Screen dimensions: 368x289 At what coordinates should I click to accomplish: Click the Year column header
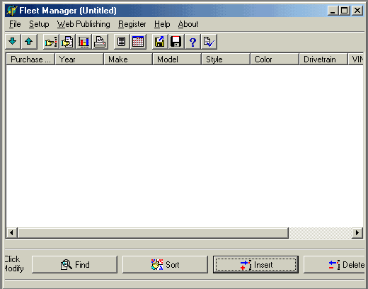tap(79, 59)
